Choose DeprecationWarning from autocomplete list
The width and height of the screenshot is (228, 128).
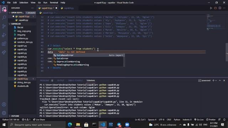click(88, 62)
